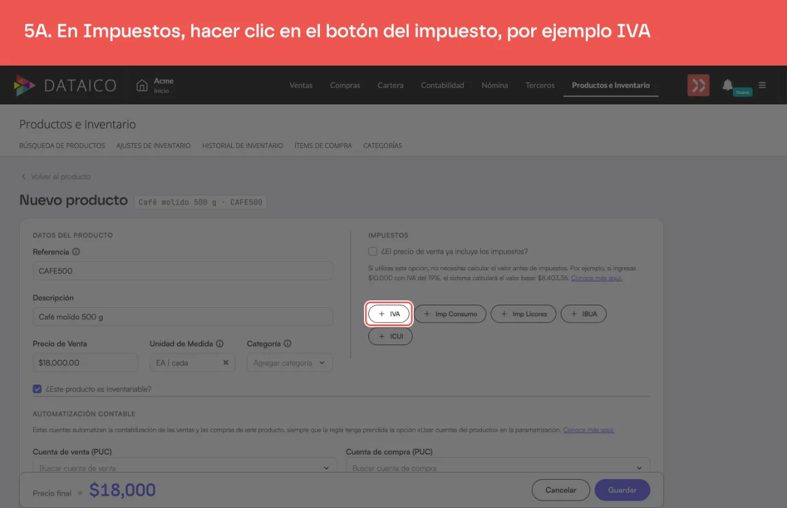Expand the Agregar categoría dropdown

(290, 362)
